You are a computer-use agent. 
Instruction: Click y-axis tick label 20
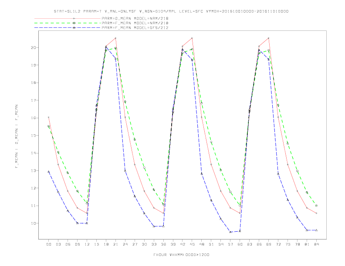pos(34,48)
